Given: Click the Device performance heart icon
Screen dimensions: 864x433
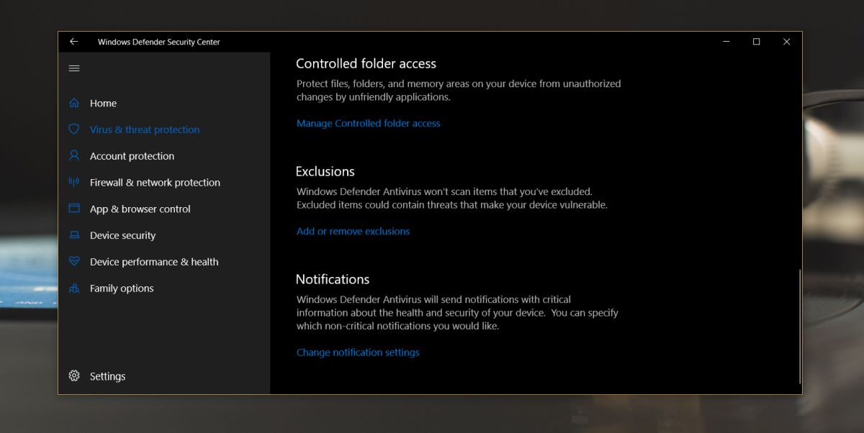Looking at the screenshot, I should point(74,262).
